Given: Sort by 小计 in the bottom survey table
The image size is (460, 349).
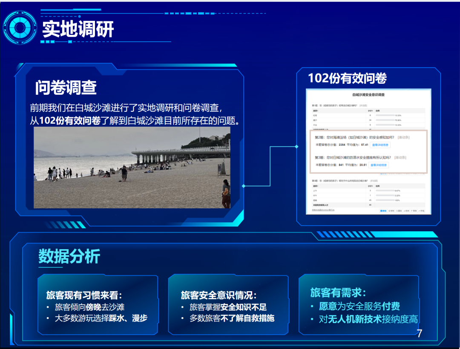Looking at the screenshot, I should pos(370,186).
